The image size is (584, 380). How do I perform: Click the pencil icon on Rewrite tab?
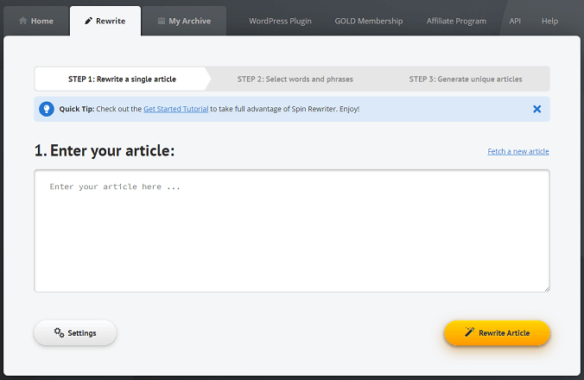point(88,21)
